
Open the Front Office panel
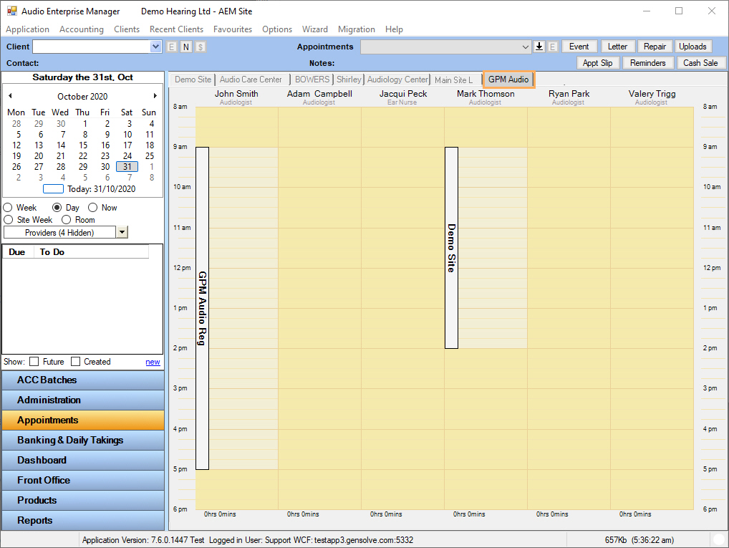pos(83,480)
